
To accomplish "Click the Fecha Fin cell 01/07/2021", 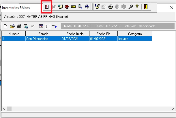I will (103, 39).
